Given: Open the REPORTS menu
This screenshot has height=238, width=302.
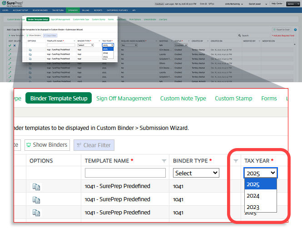Looking at the screenshot, I should pos(98,10).
